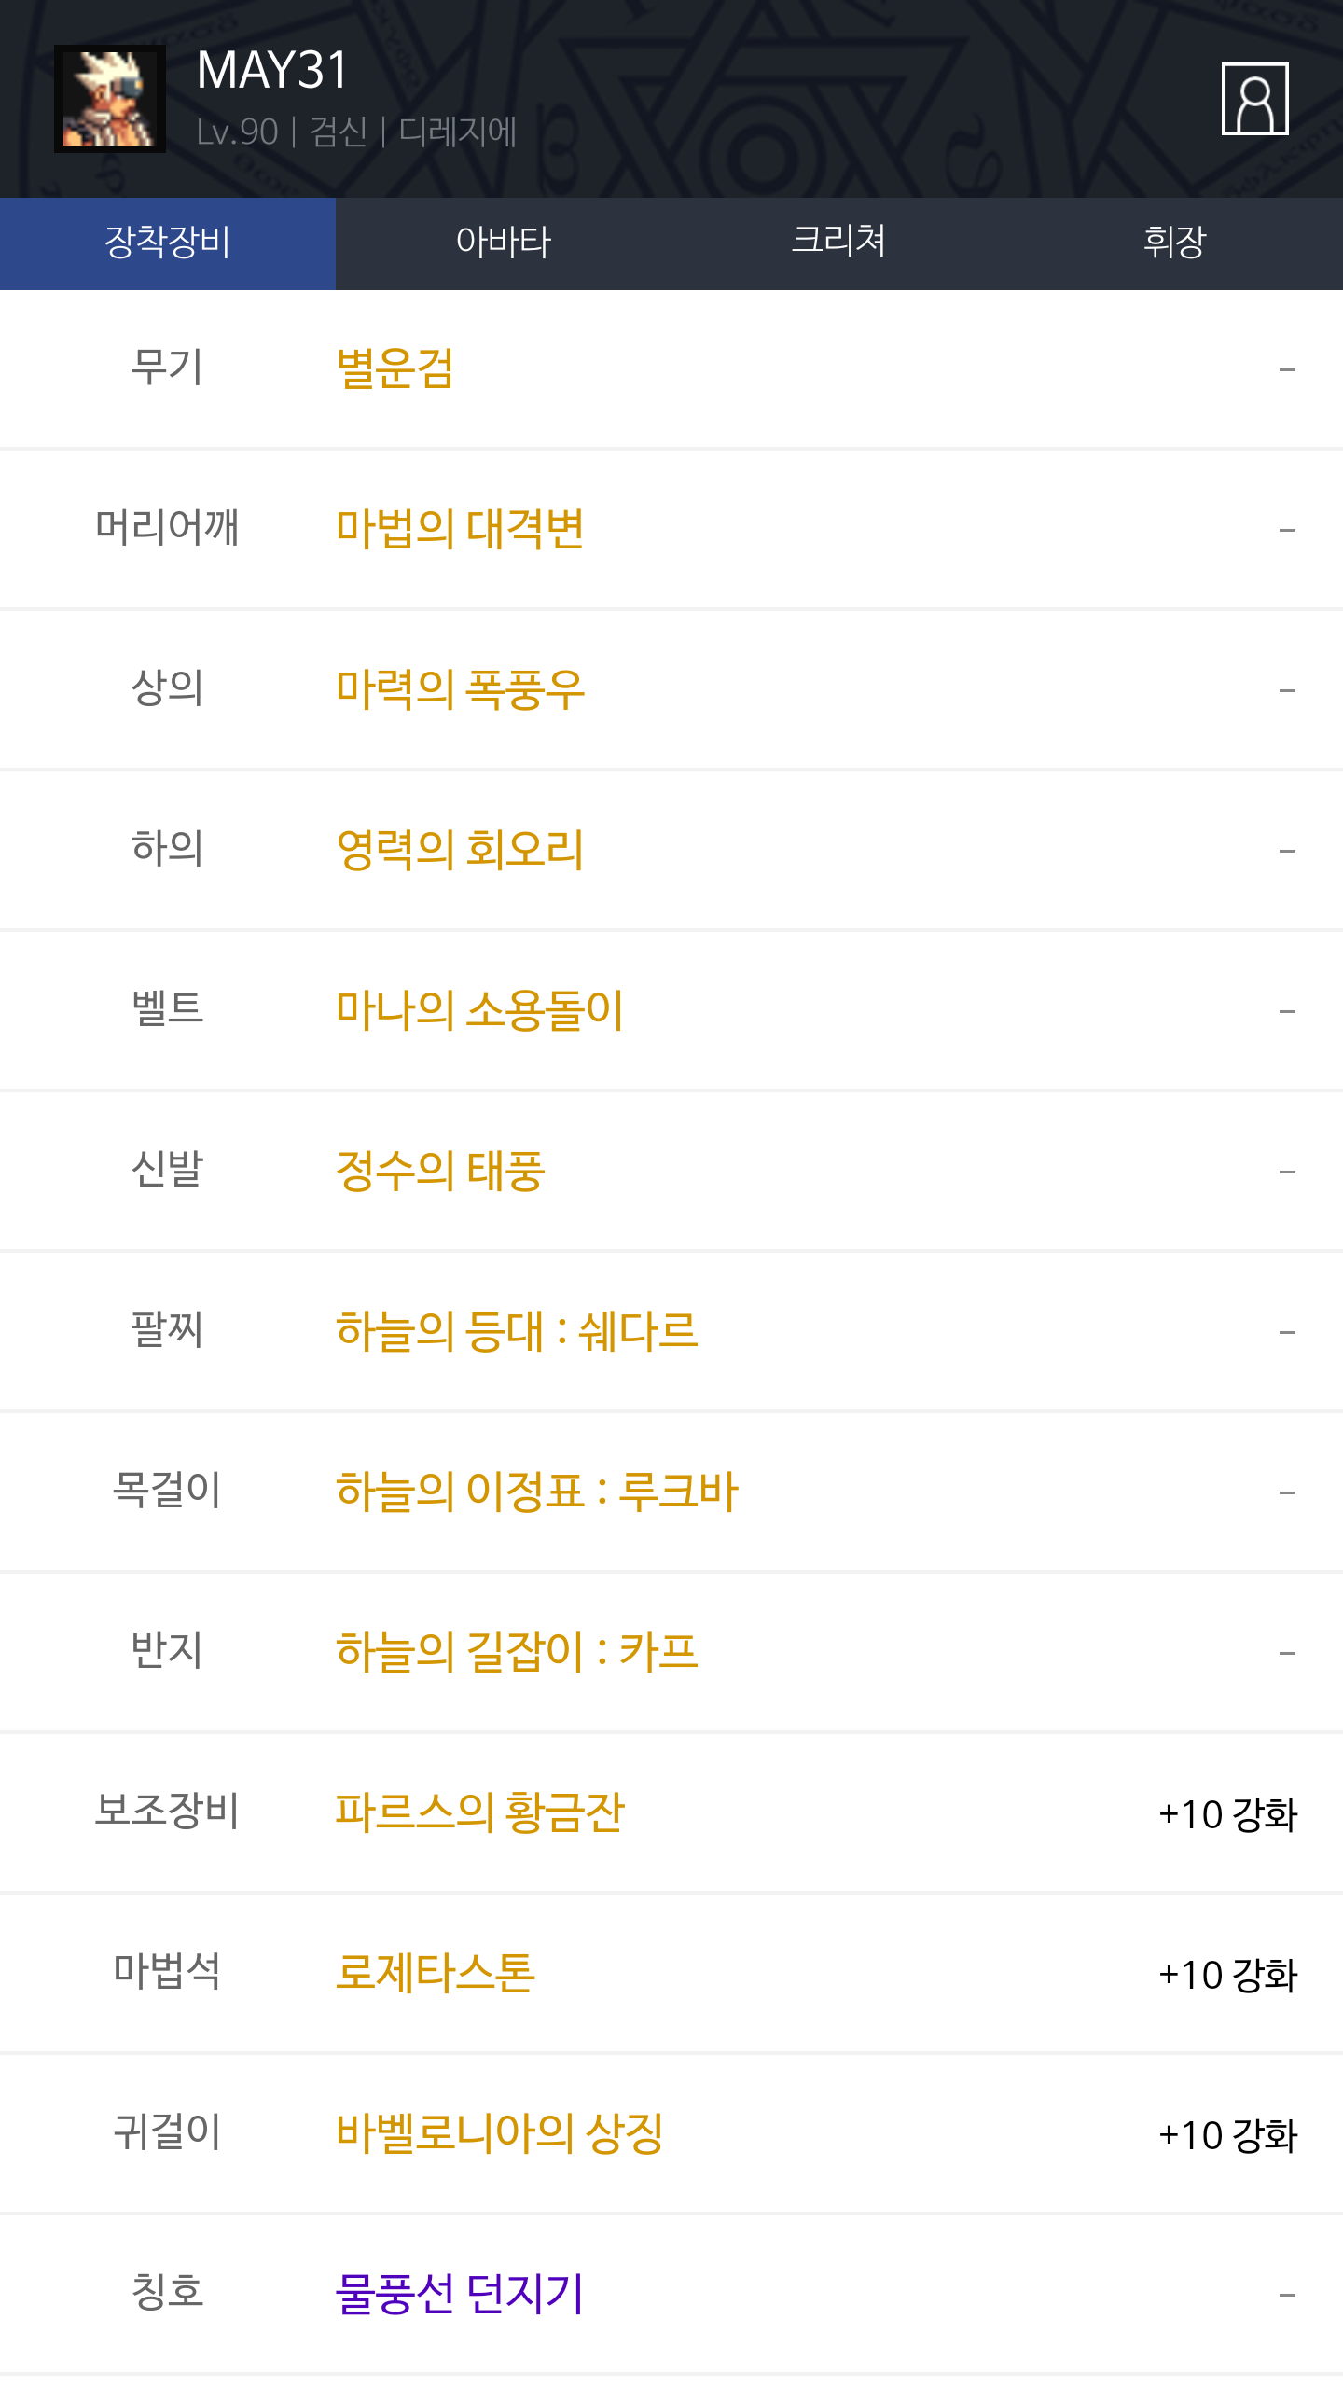Select belt item 마나의 소용돌이
This screenshot has height=2388, width=1343.
pos(479,1010)
